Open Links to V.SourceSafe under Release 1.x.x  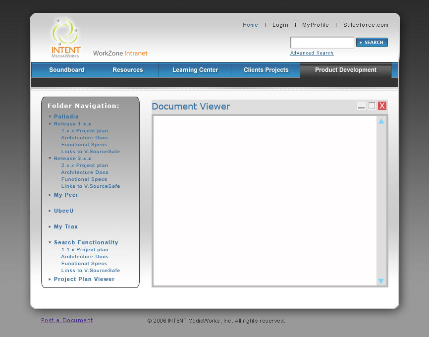[91, 151]
